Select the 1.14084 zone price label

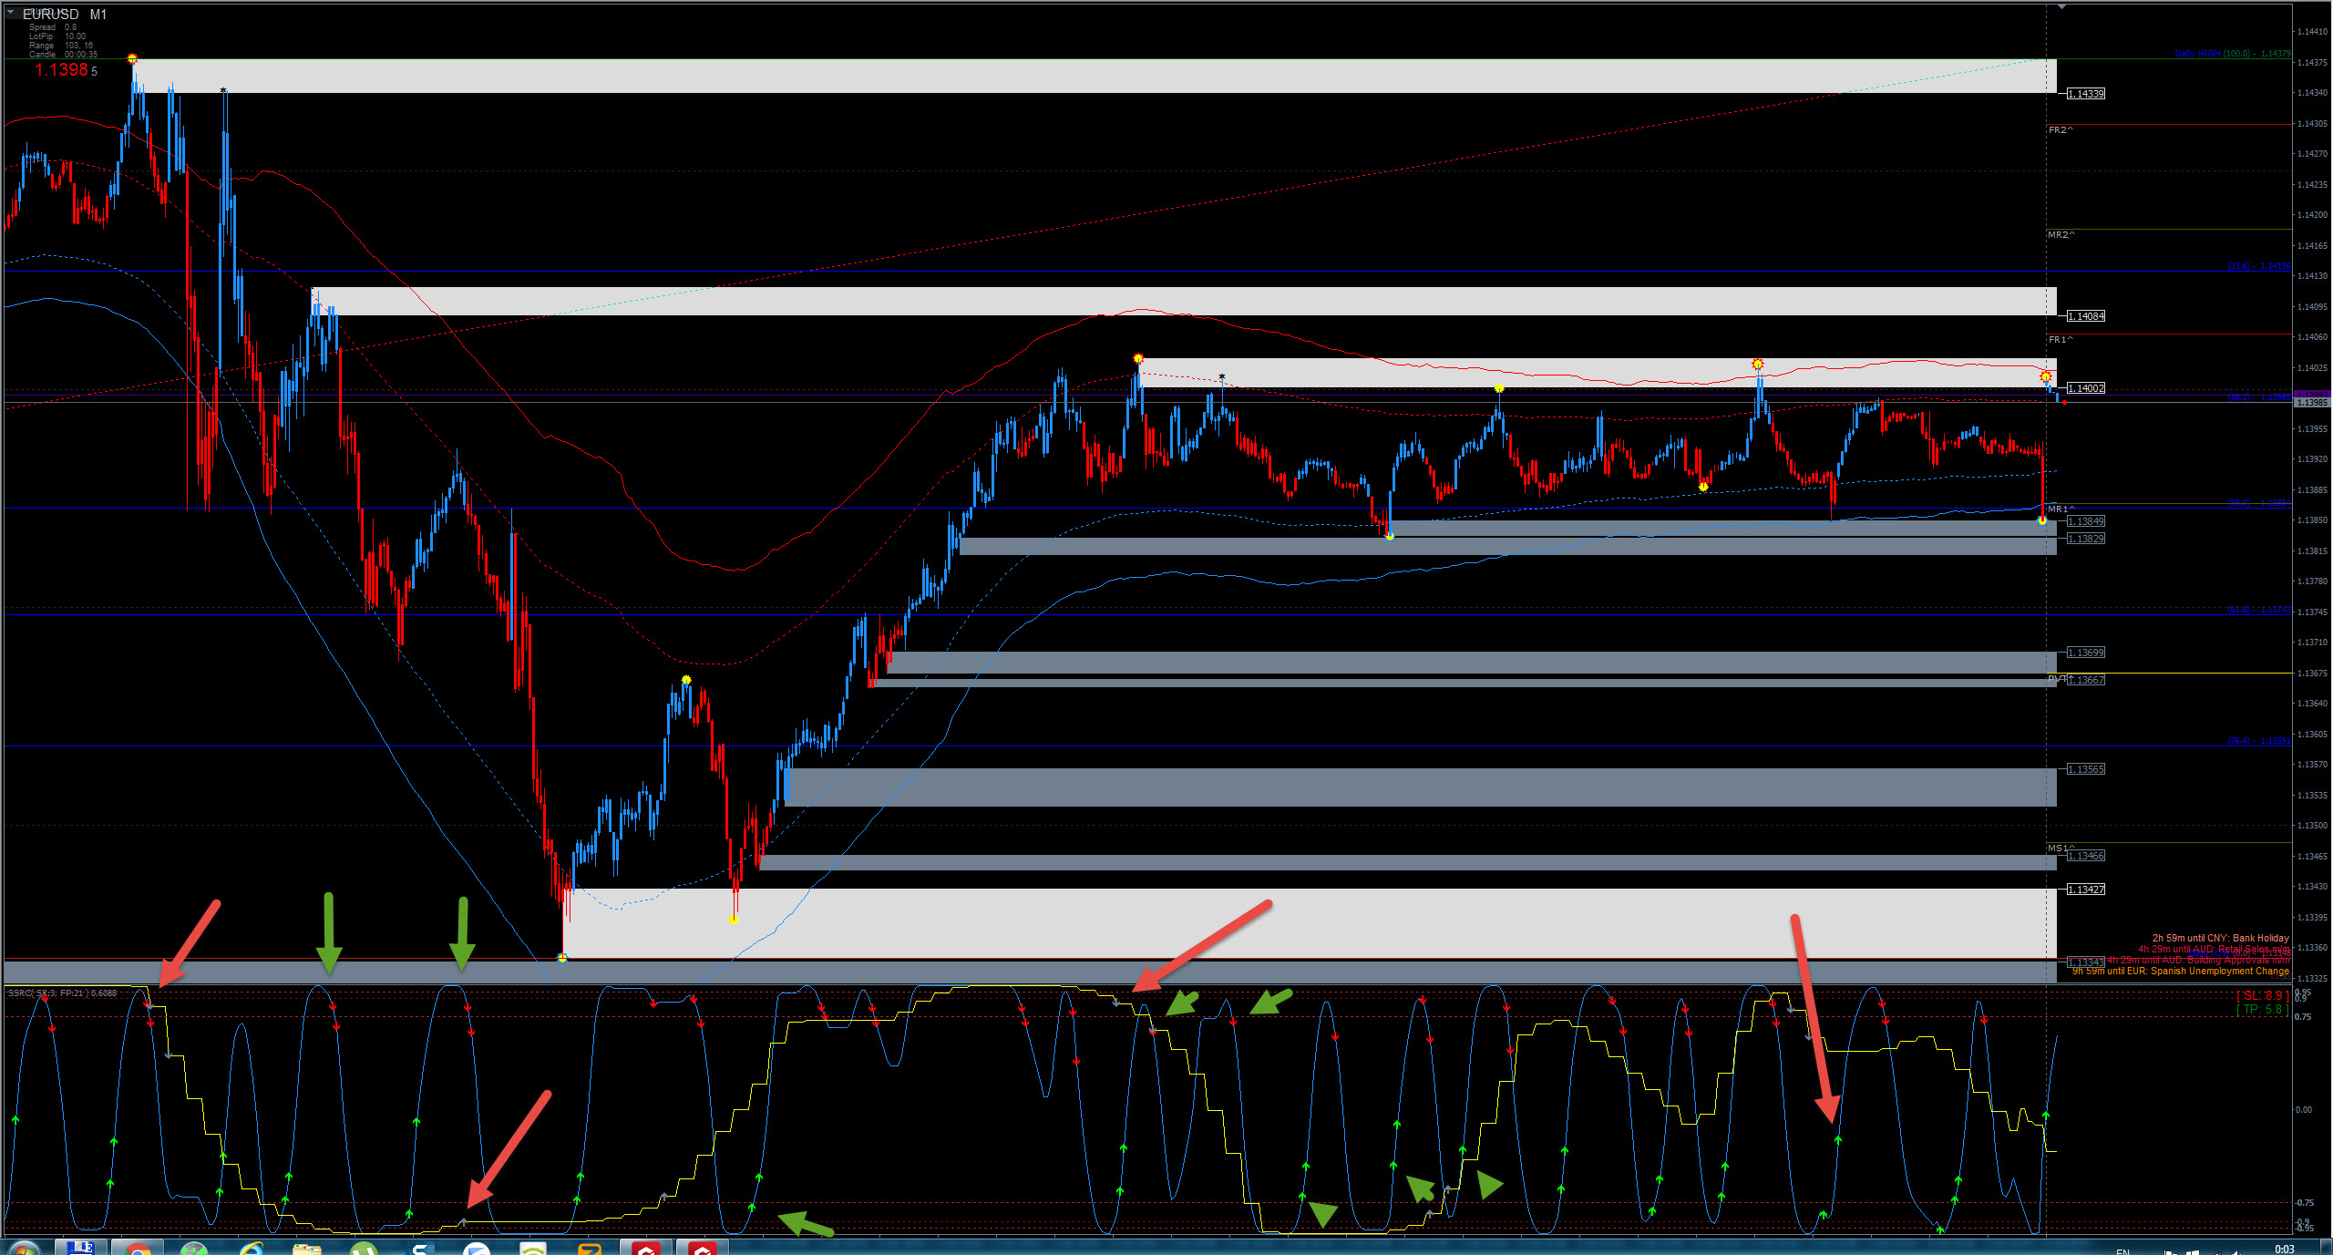2085,316
